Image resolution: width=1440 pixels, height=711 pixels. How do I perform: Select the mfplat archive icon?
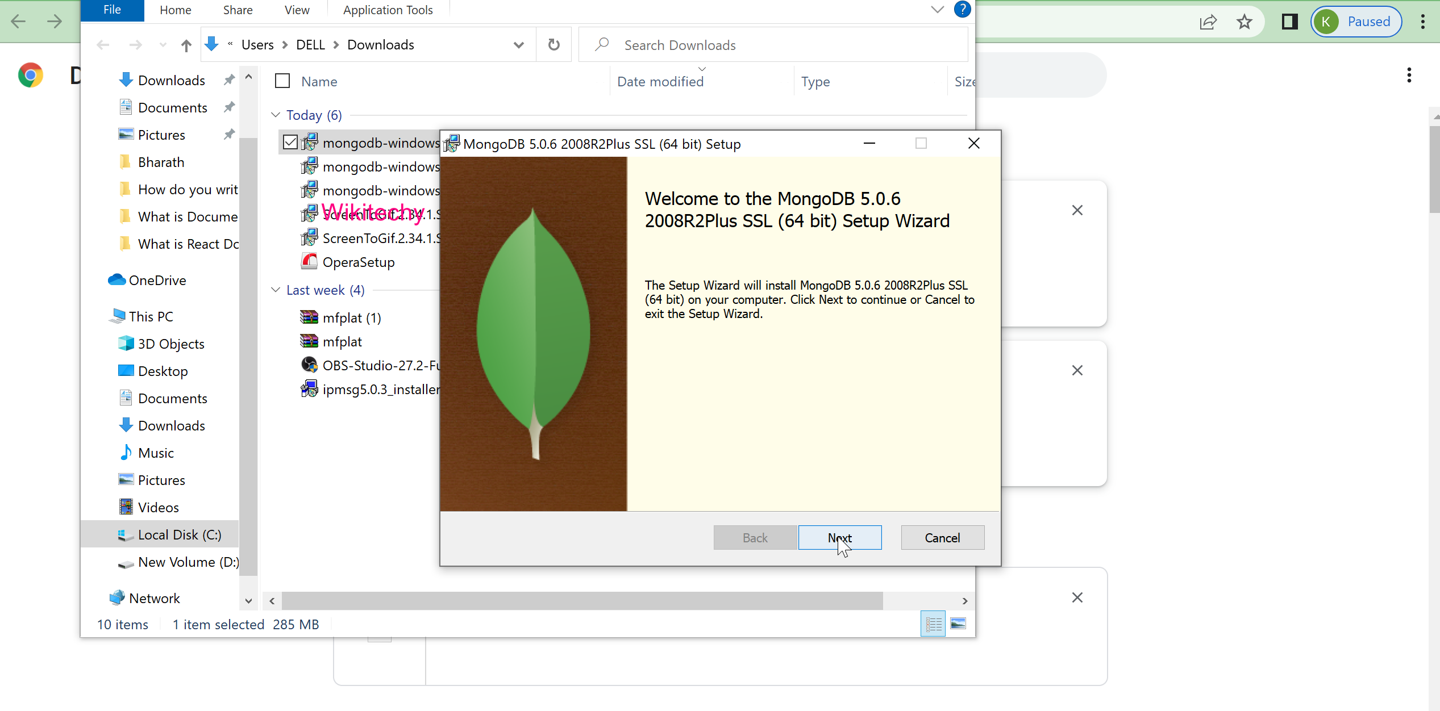(x=309, y=341)
